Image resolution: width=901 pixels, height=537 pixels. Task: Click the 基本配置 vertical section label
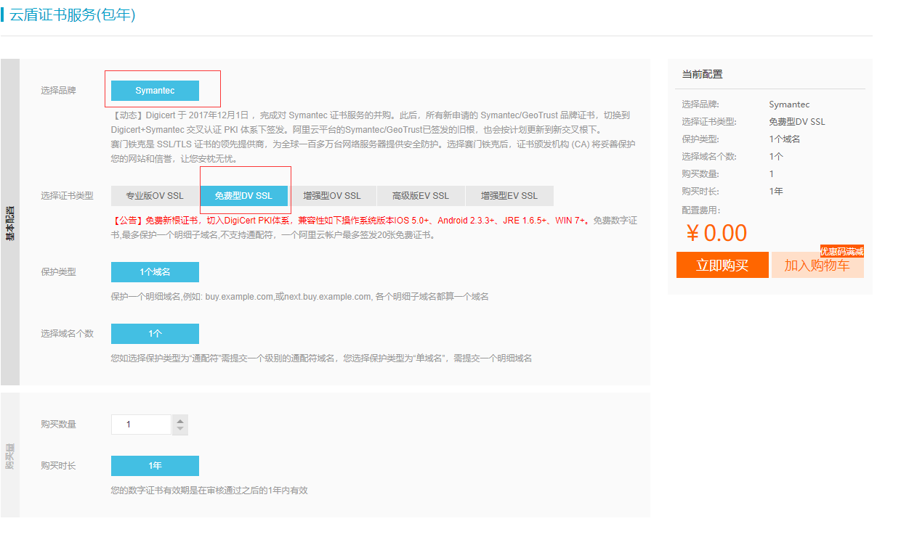coord(10,222)
